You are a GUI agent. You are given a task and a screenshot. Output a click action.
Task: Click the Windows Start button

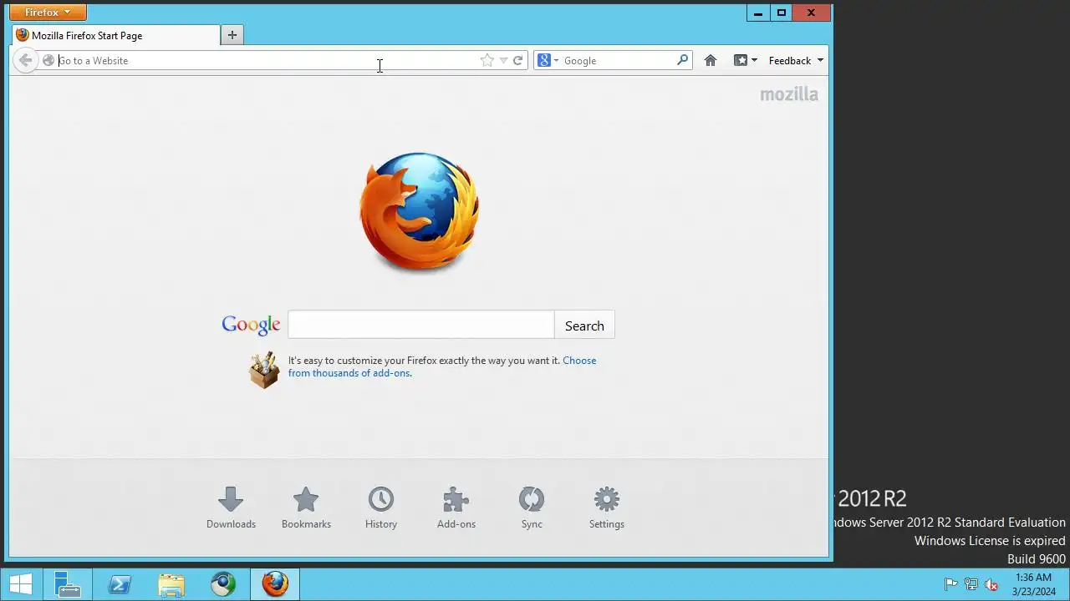(x=20, y=584)
